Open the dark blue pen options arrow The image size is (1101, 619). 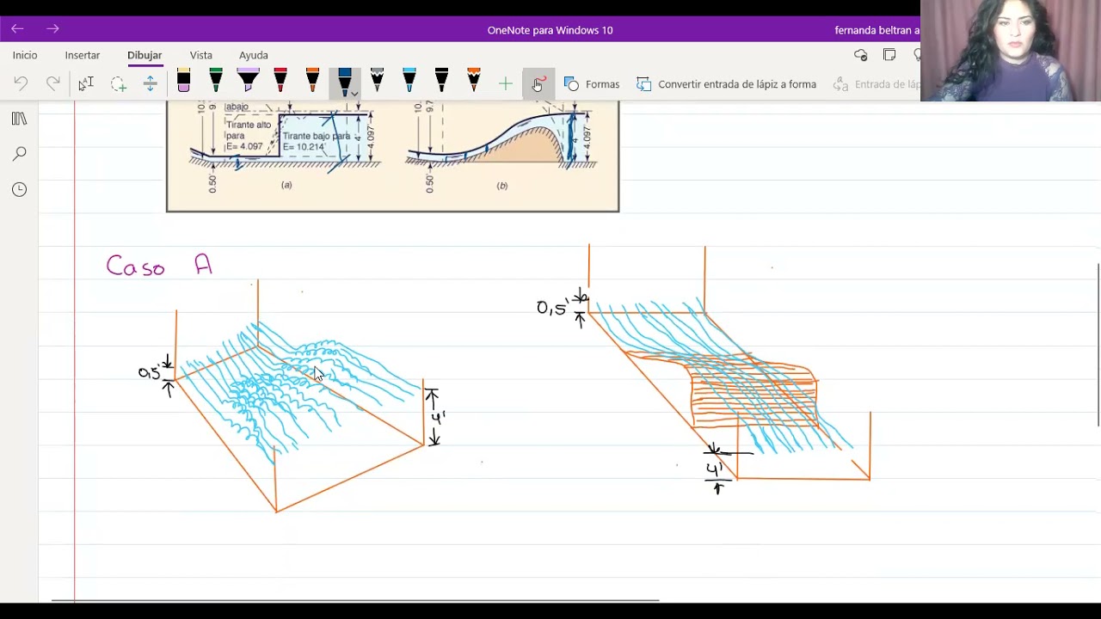tap(354, 94)
